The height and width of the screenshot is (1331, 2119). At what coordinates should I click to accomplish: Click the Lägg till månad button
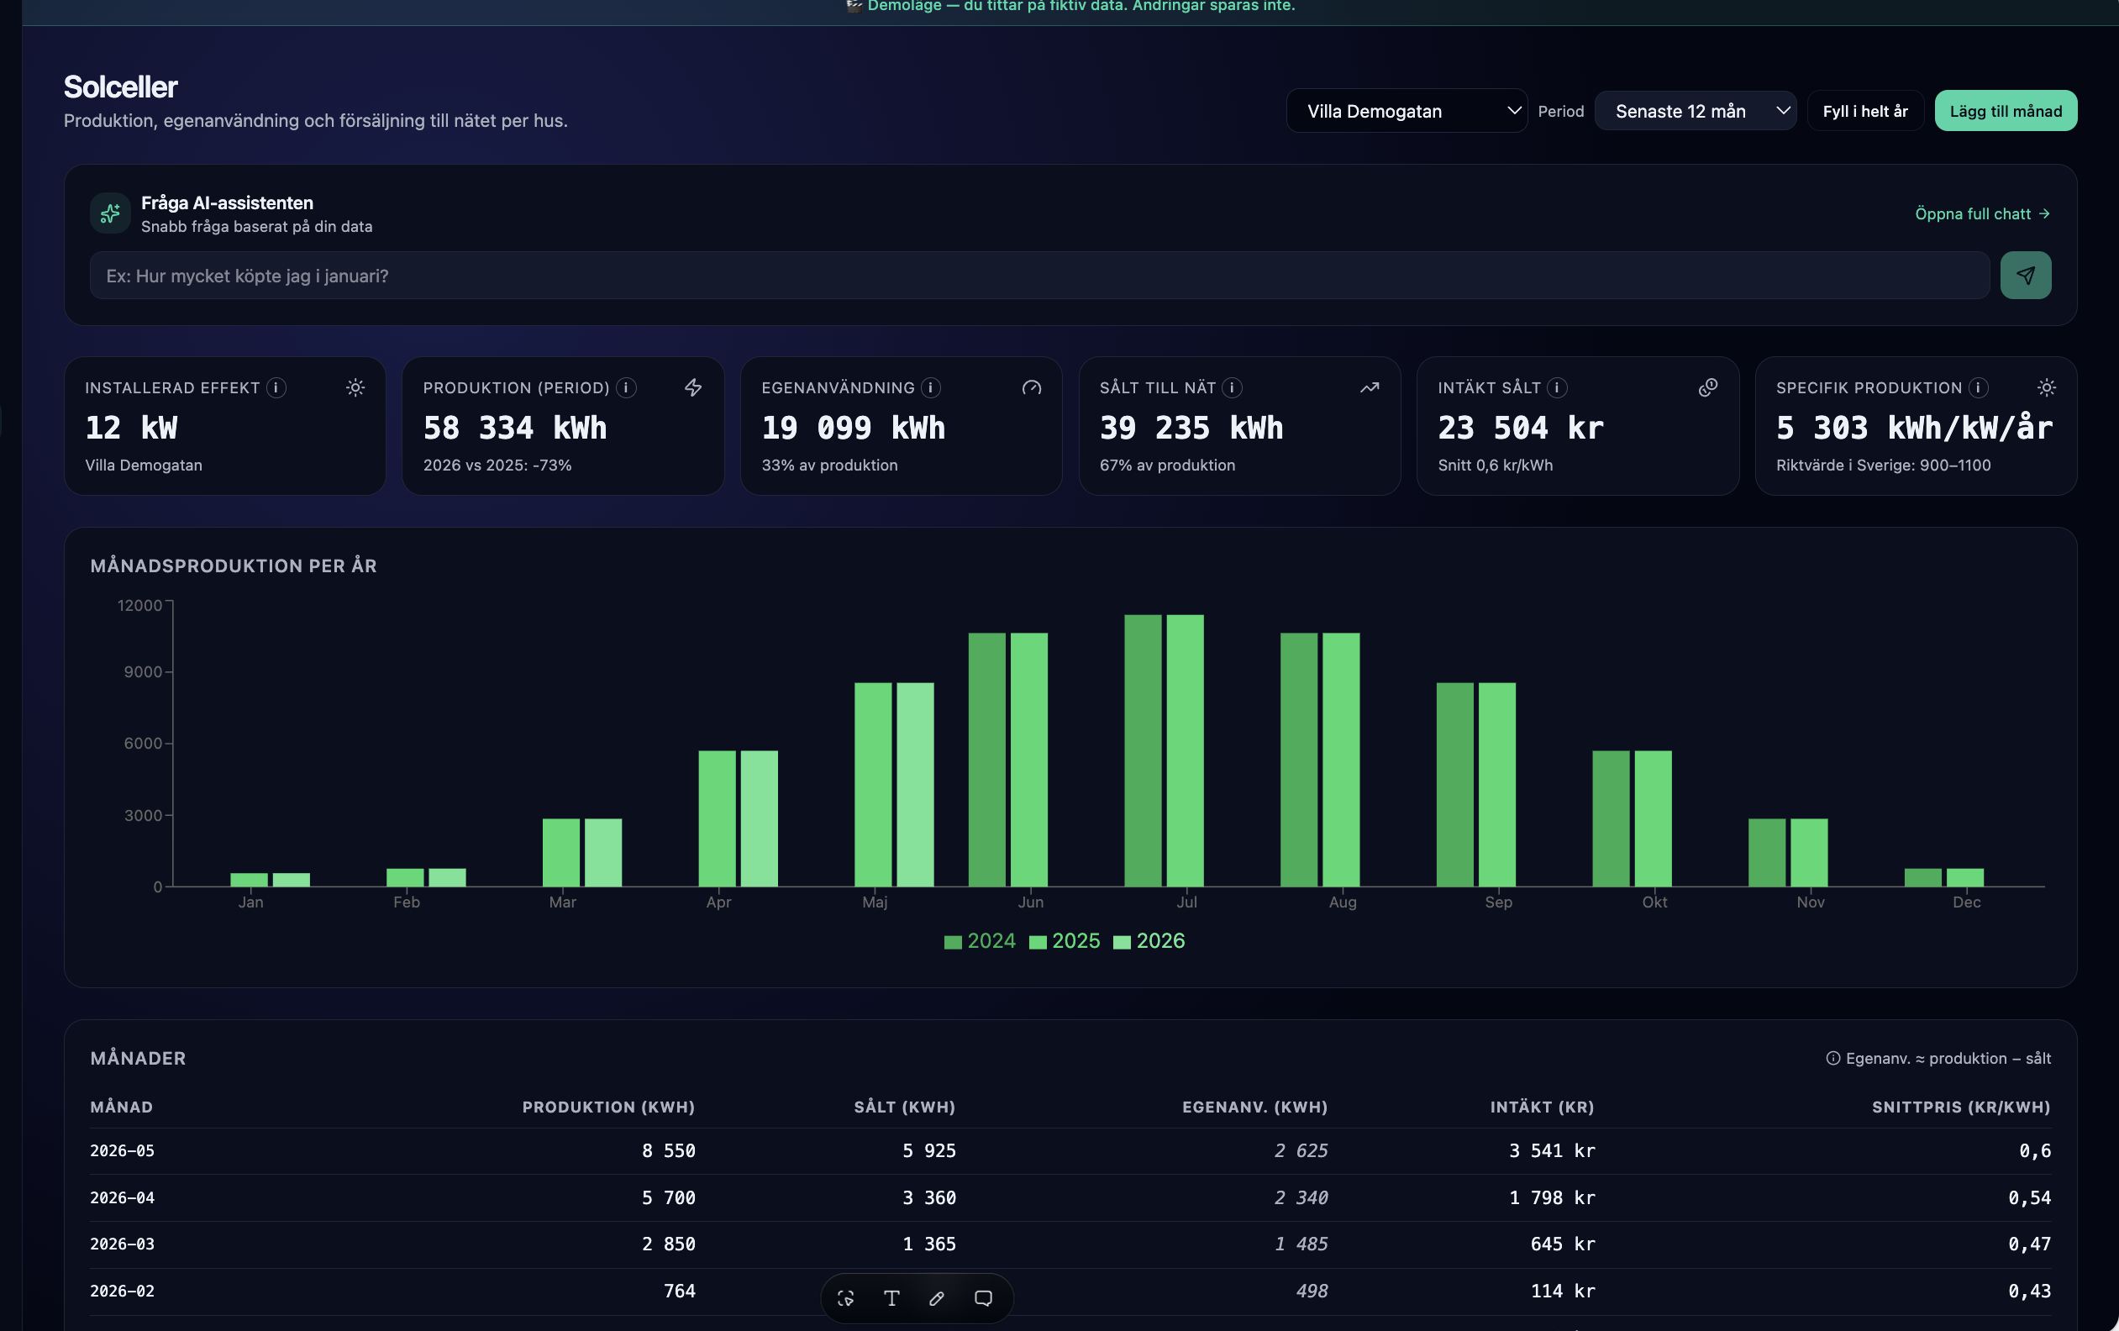tap(2006, 111)
